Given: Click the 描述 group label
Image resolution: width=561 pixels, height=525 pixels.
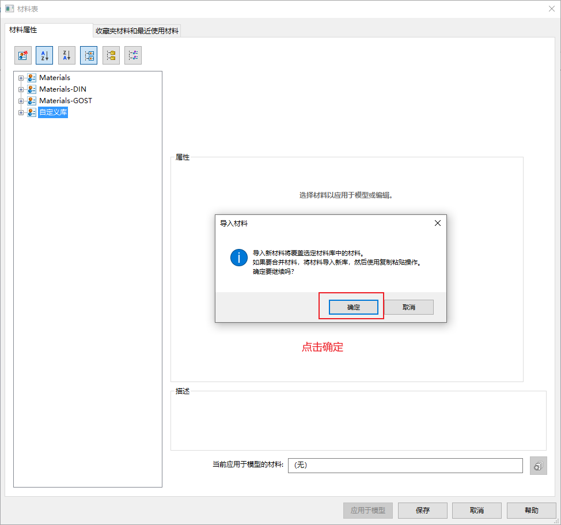Looking at the screenshot, I should (x=183, y=391).
